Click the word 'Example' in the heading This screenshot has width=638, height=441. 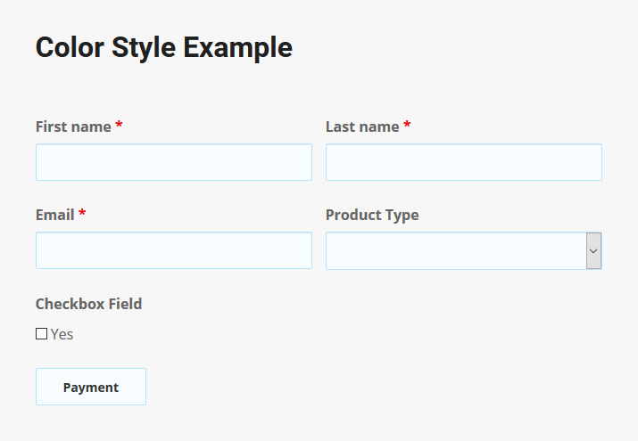point(237,47)
